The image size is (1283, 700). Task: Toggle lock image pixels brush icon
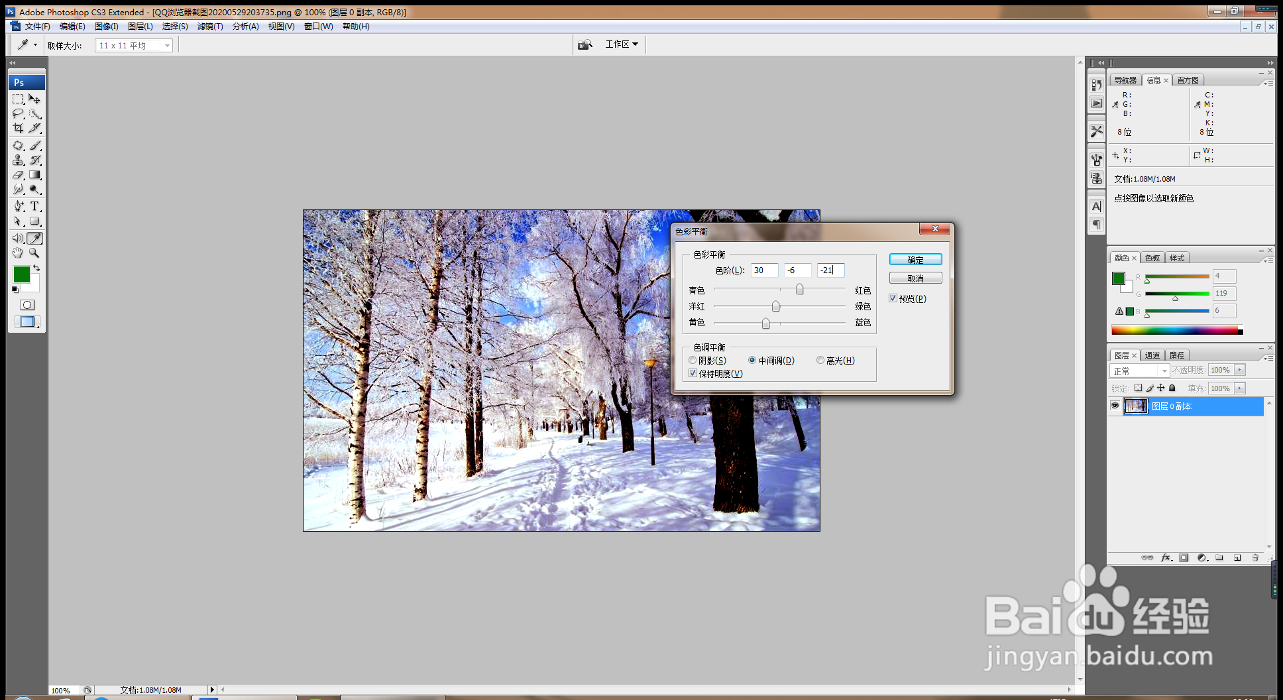tap(1150, 388)
